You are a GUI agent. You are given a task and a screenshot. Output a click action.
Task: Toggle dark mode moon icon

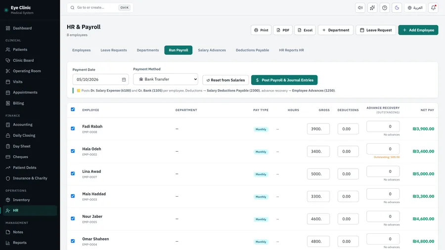pos(397,7)
